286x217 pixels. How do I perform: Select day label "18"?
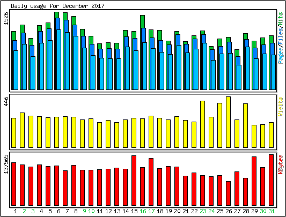[x=160, y=211]
